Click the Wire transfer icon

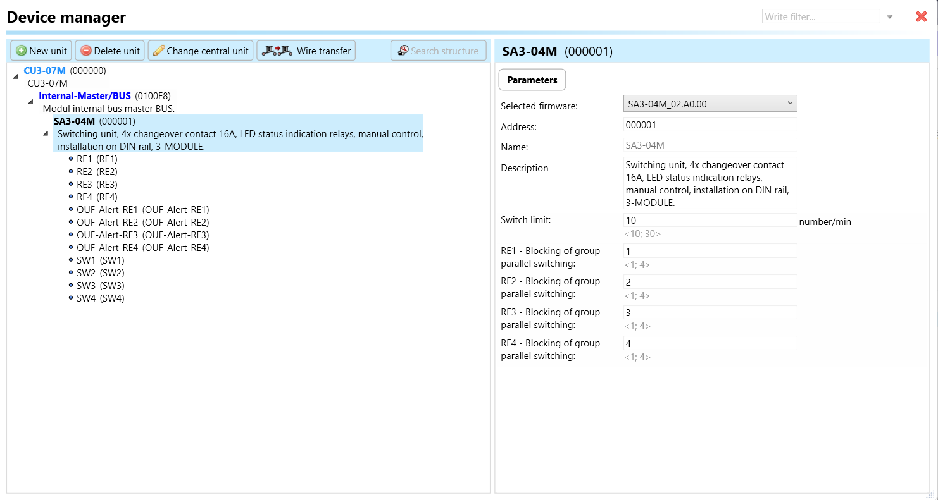pyautogui.click(x=277, y=51)
